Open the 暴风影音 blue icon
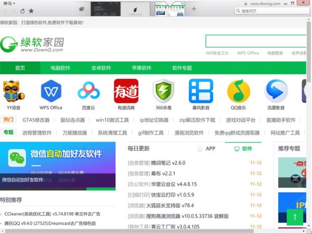 [201, 91]
